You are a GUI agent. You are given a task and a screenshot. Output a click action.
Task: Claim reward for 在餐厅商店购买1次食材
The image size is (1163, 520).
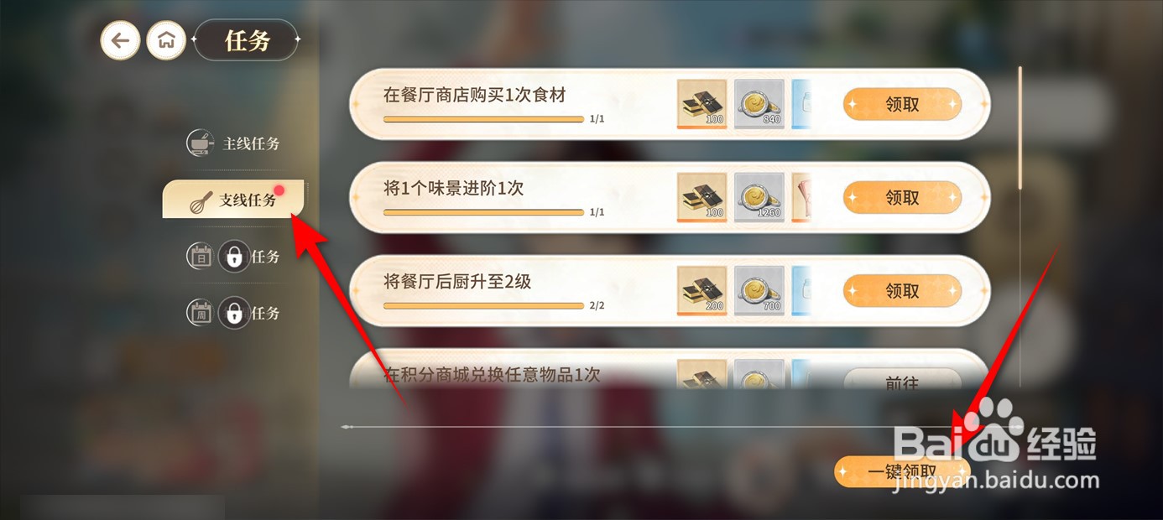coord(902,105)
